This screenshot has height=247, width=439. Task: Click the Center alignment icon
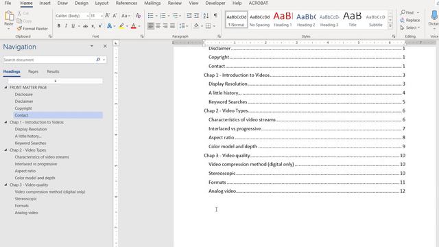tap(158, 26)
